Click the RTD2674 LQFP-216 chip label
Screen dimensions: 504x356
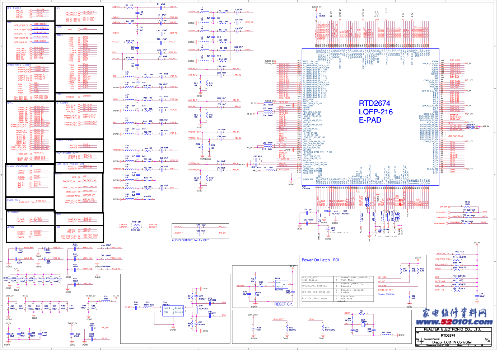(x=375, y=111)
